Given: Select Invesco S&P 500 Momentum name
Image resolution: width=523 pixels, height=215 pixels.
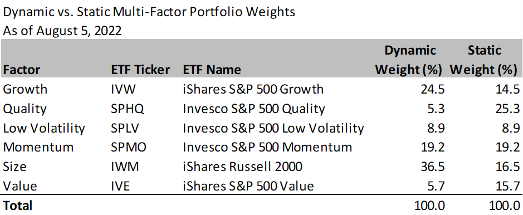Looking at the screenshot, I should tap(267, 147).
